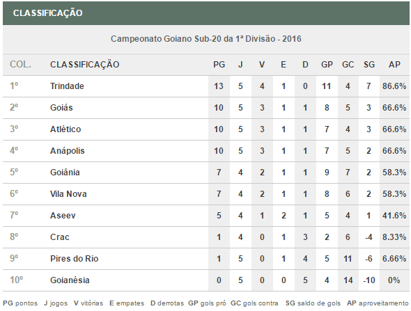Select the Trindade team name
Image resolution: width=411 pixels, height=311 pixels.
pyautogui.click(x=67, y=86)
